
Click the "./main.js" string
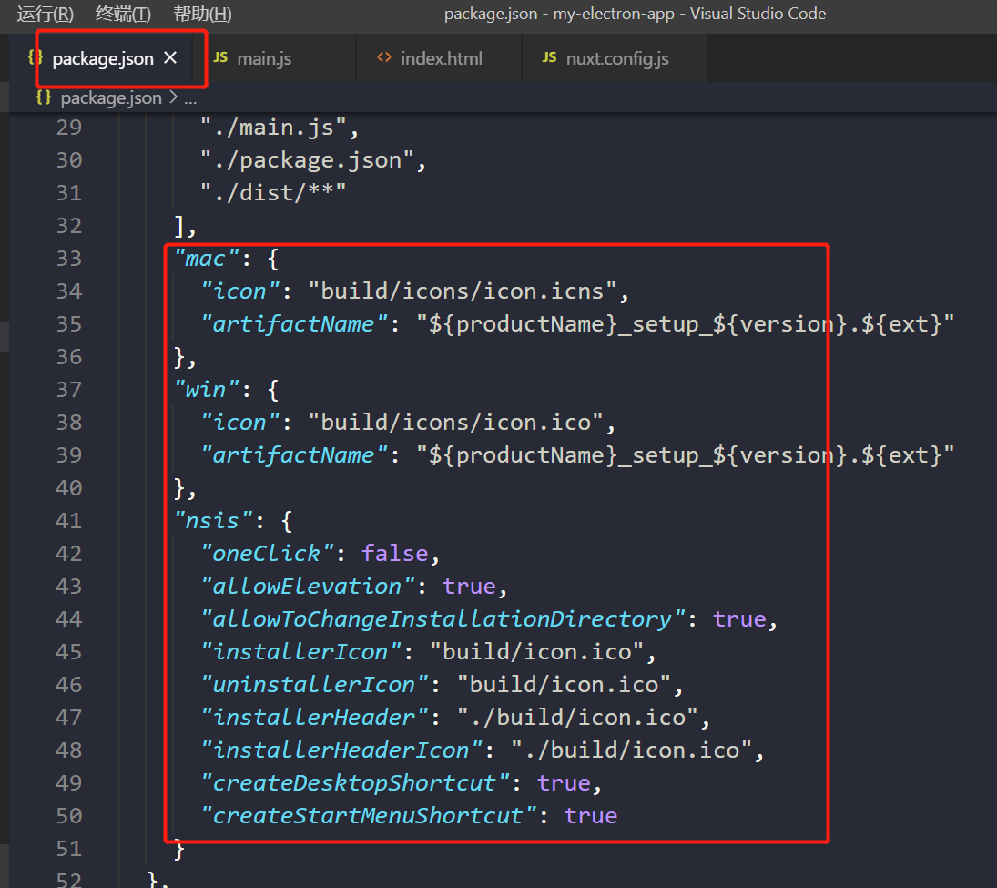pos(273,128)
